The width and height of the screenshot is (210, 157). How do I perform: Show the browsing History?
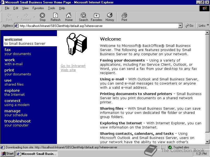coord(110,17)
